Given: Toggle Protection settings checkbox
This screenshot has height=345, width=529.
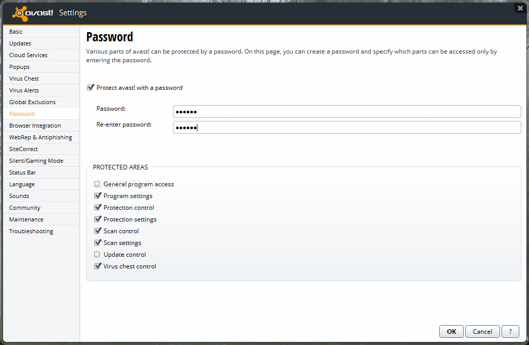Looking at the screenshot, I should [x=97, y=219].
